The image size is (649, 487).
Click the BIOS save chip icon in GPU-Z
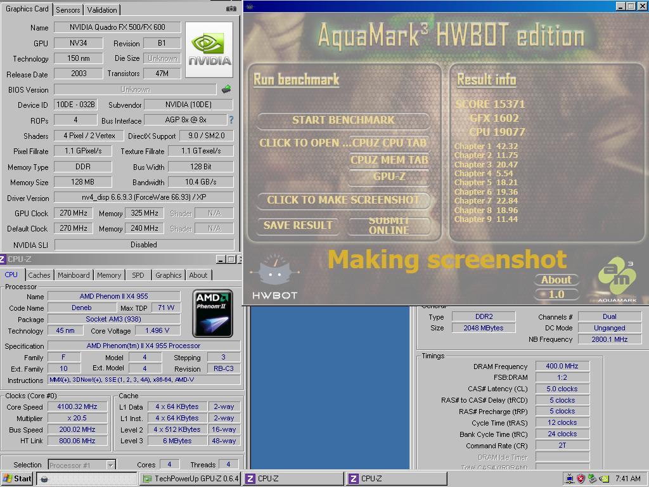tap(226, 89)
